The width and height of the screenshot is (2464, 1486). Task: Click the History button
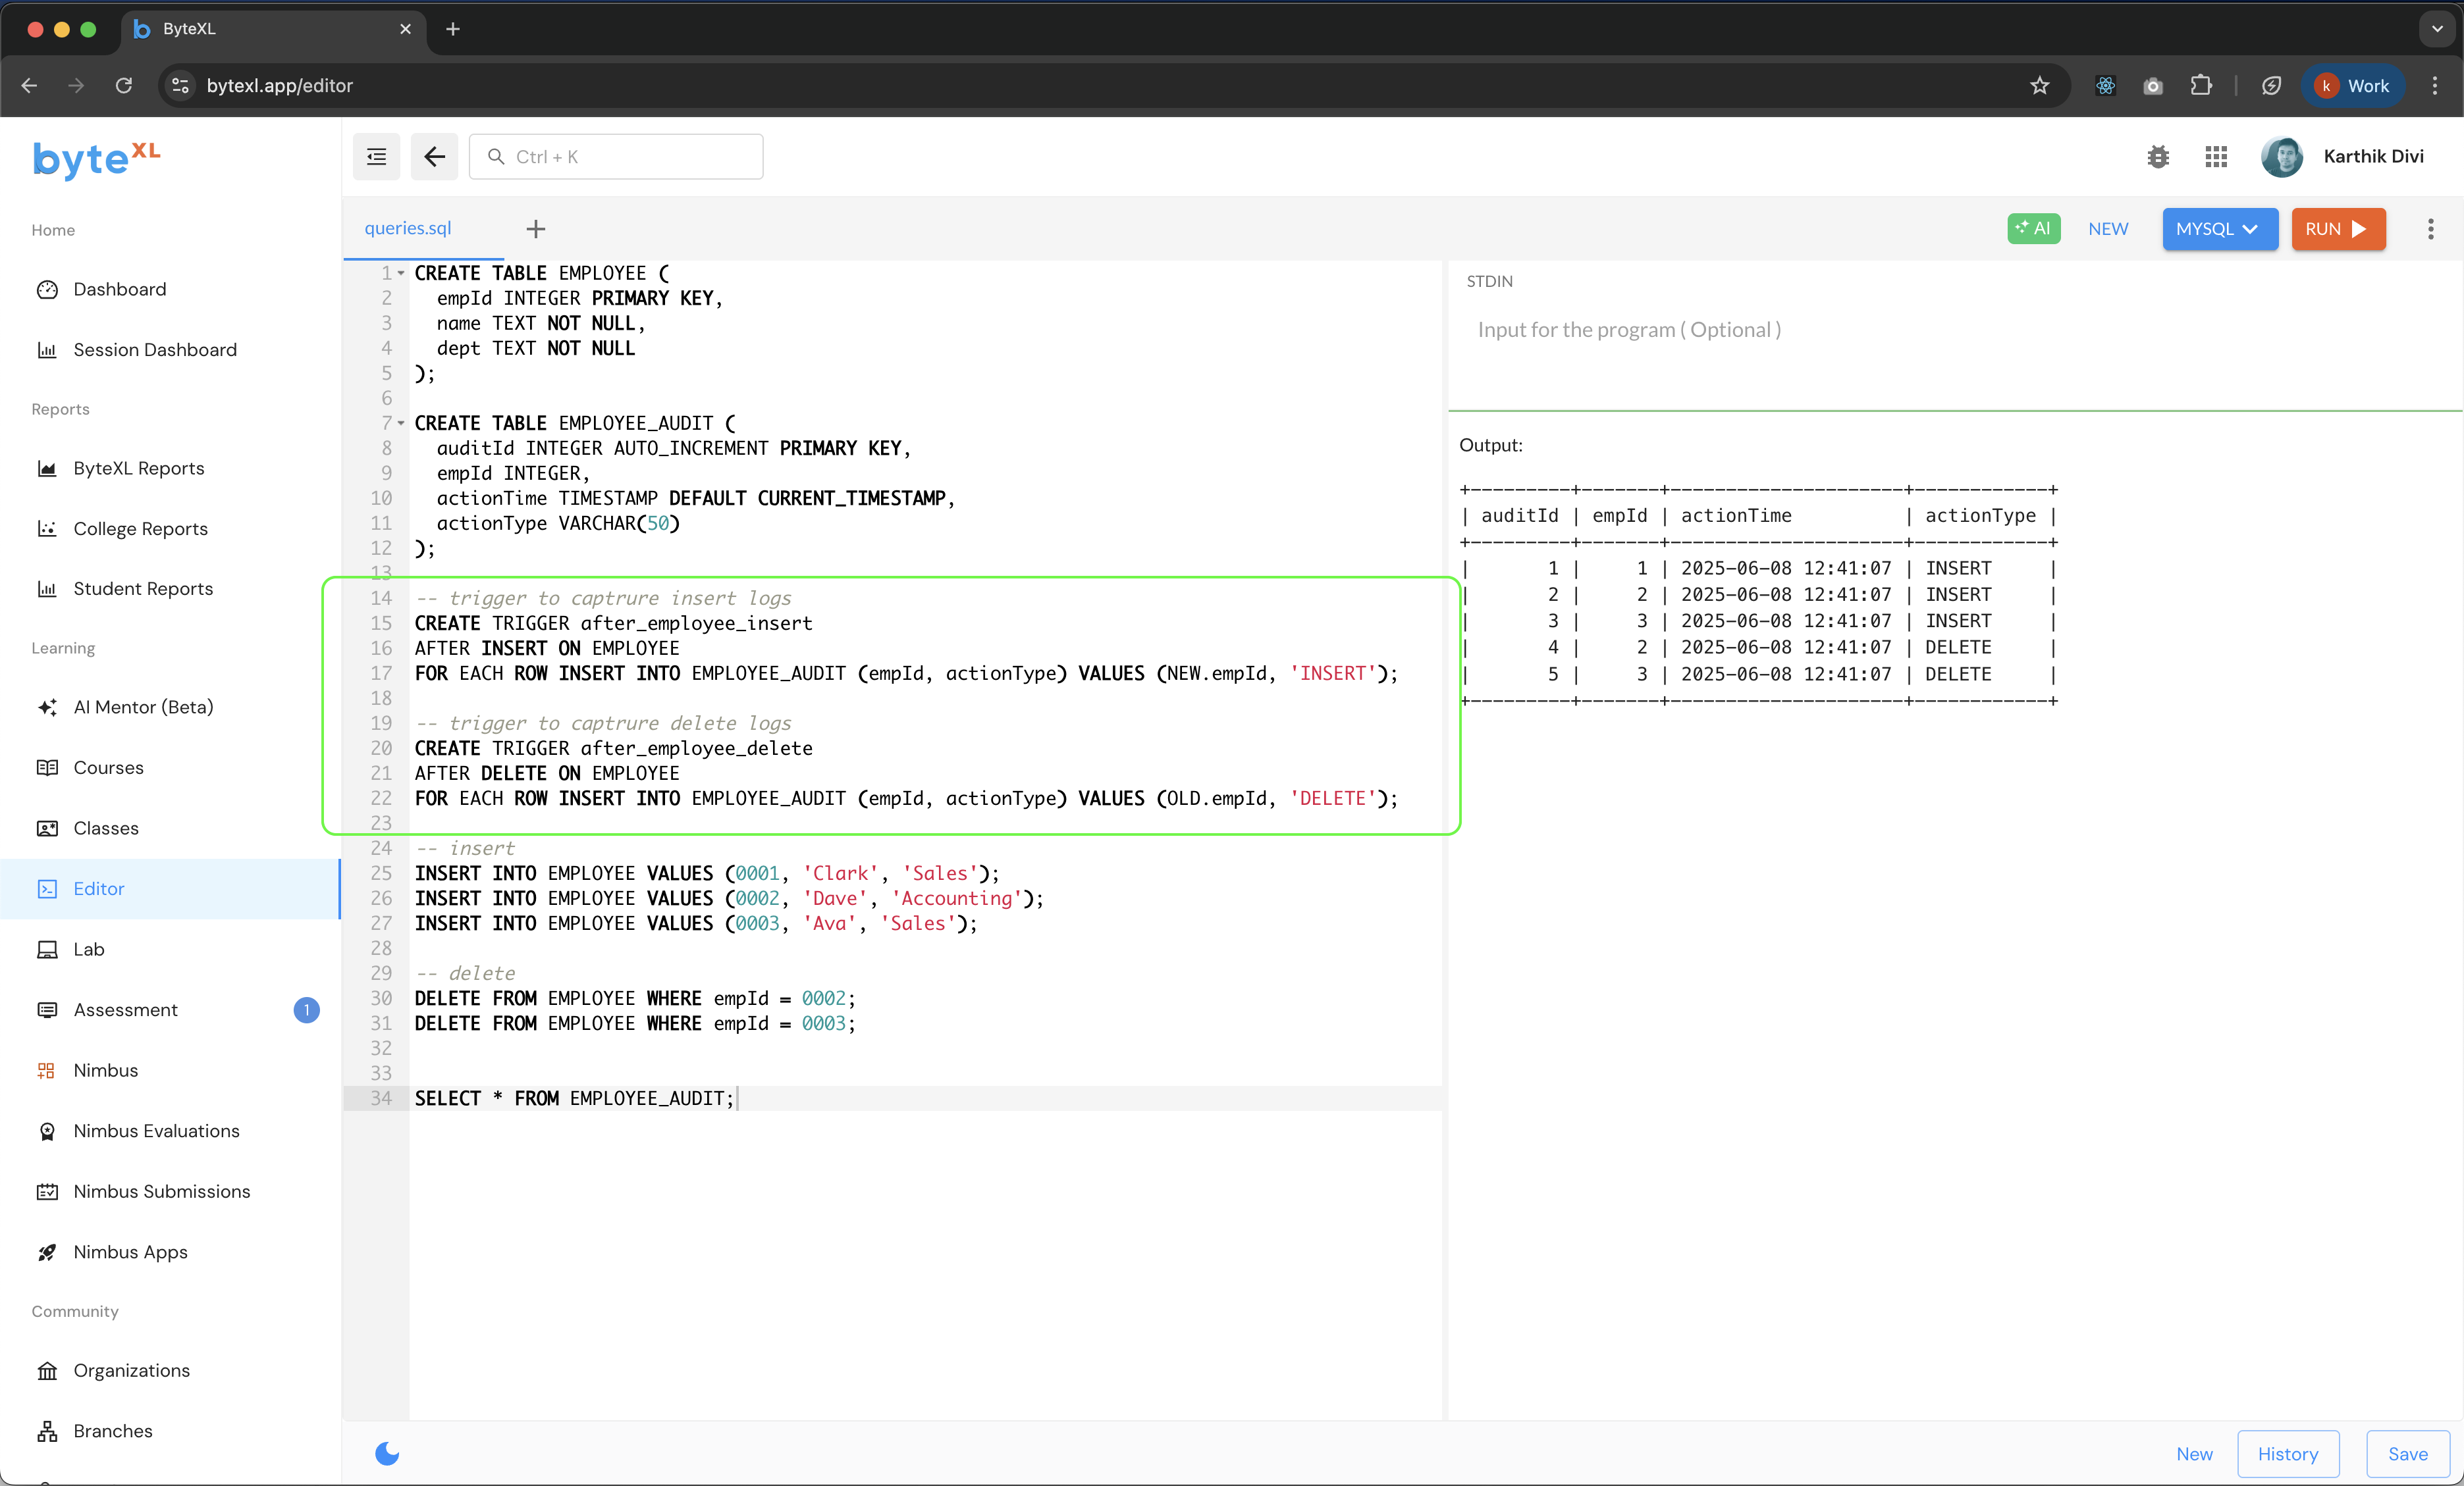pyautogui.click(x=2287, y=1453)
